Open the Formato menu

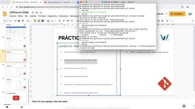click(42, 16)
